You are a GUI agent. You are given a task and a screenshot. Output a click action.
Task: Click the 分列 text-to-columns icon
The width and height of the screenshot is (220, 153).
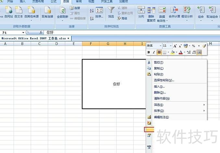click(141, 10)
